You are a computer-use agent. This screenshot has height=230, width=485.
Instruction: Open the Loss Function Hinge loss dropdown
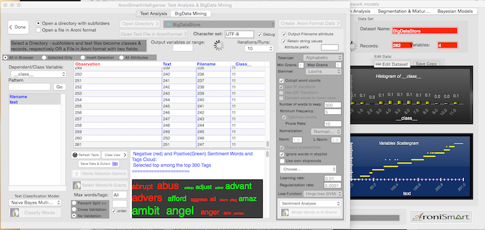point(323,194)
